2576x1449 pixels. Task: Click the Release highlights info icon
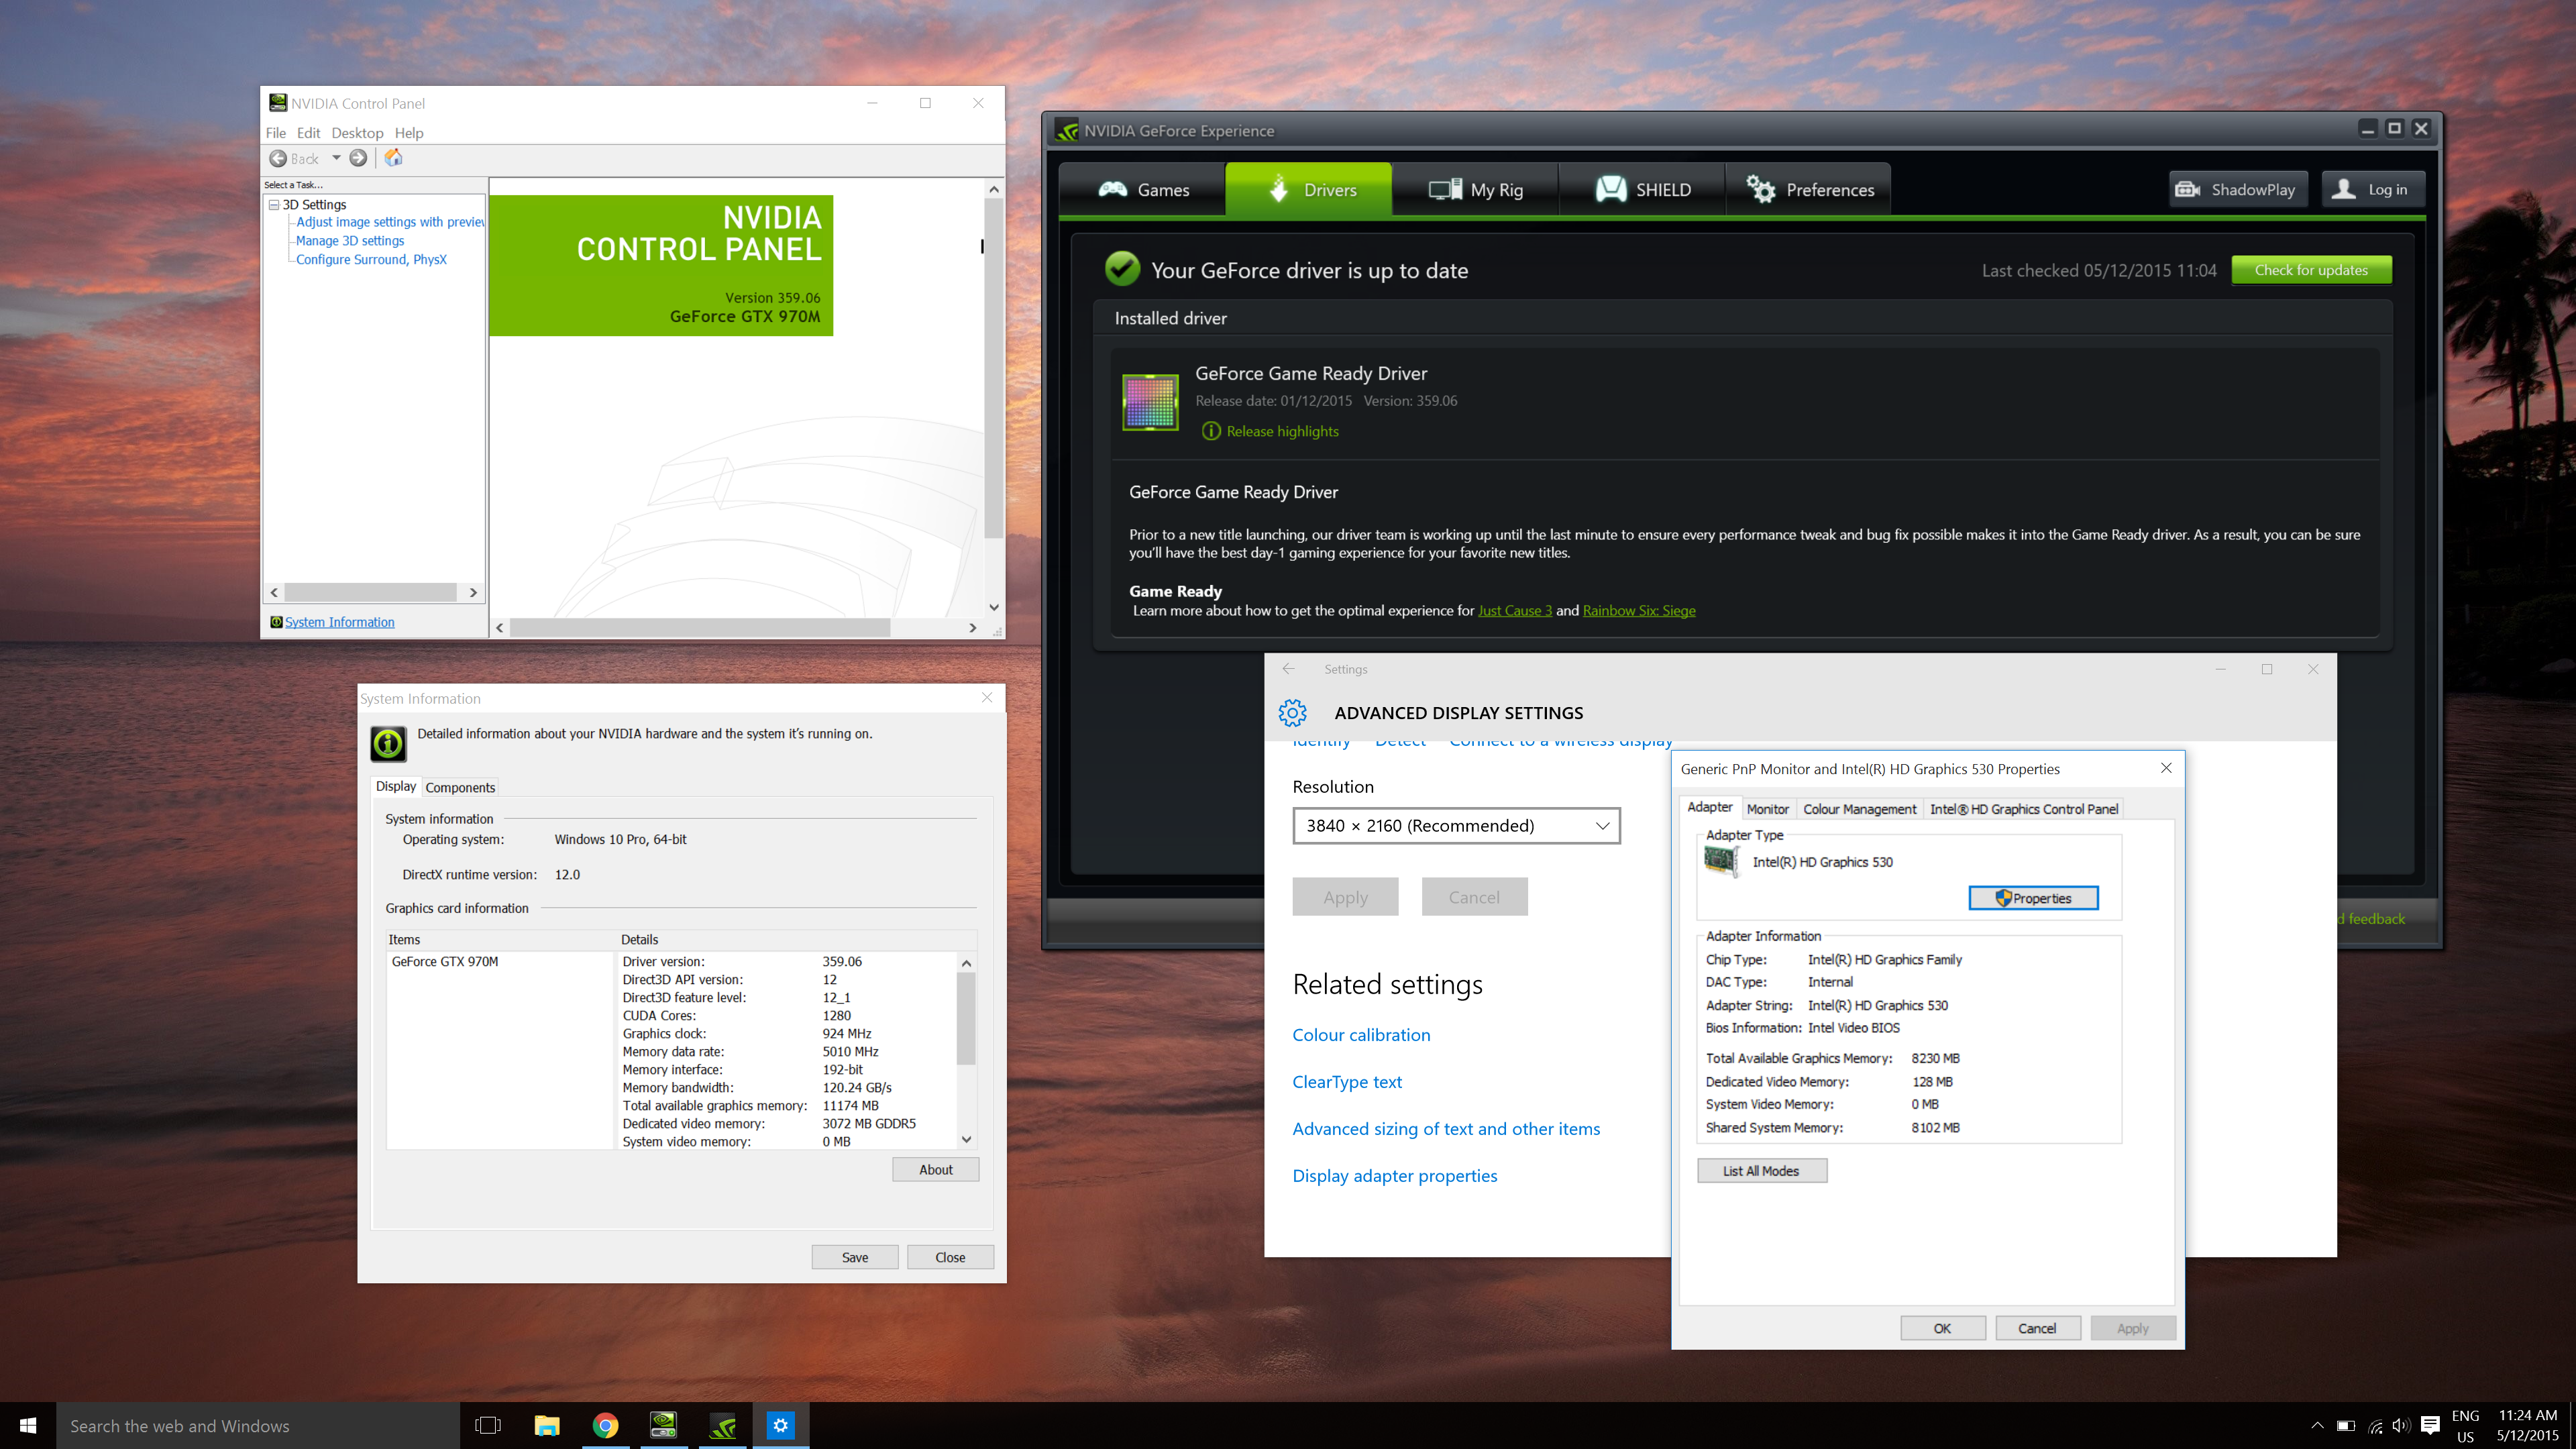coord(1210,431)
